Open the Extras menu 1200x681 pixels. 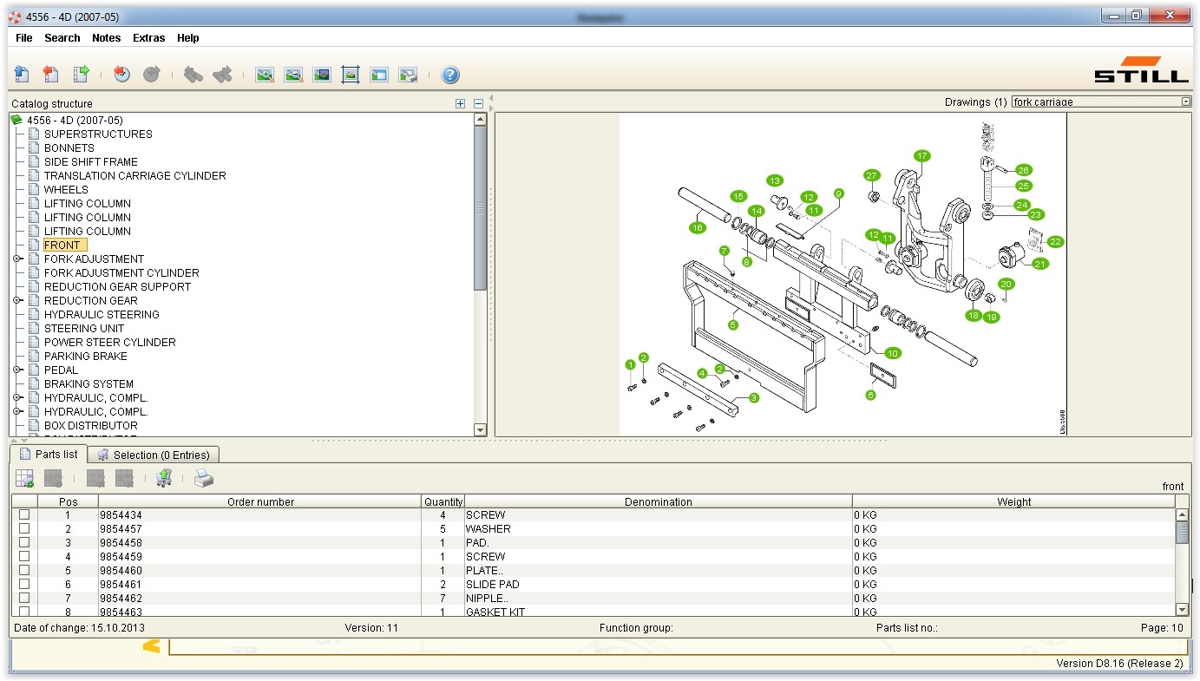[x=148, y=38]
